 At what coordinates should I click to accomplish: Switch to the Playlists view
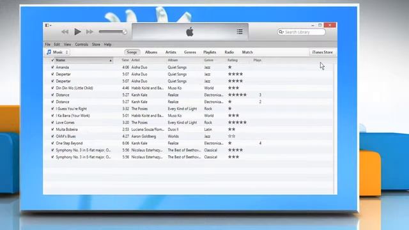210,52
